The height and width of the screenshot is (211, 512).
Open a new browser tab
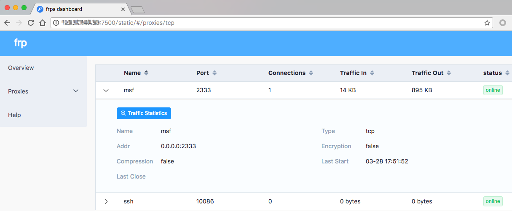[138, 9]
